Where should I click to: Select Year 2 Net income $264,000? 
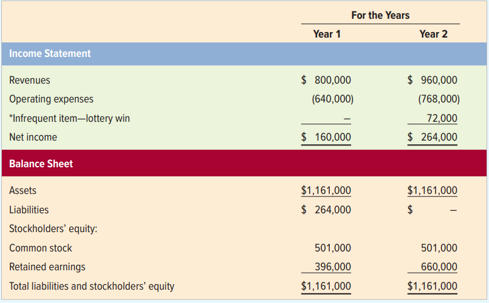(433, 137)
